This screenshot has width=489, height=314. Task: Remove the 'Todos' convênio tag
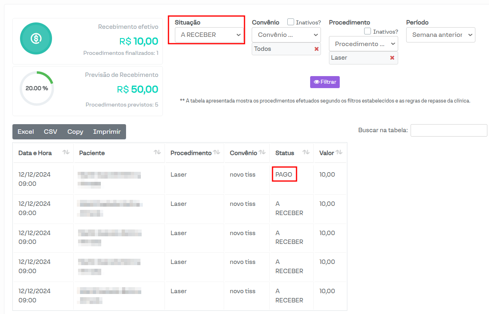[316, 49]
